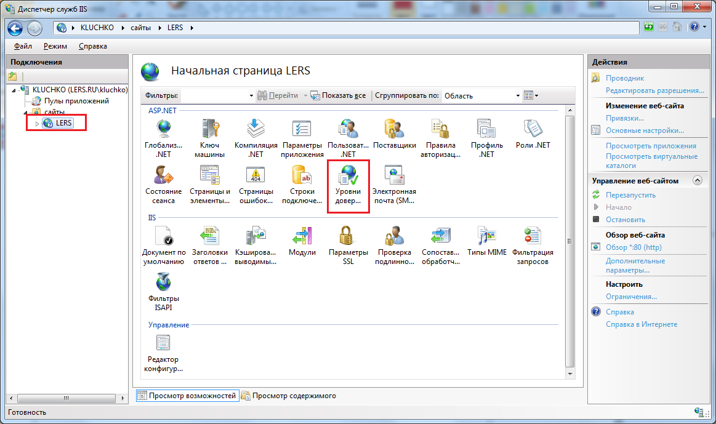Image resolution: width=716 pixels, height=424 pixels.
Task: Open Страницы и элементы управления feature
Action: 209,185
